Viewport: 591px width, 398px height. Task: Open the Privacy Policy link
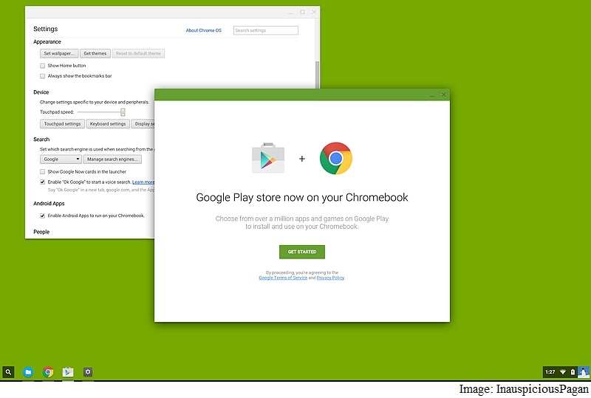(x=330, y=278)
